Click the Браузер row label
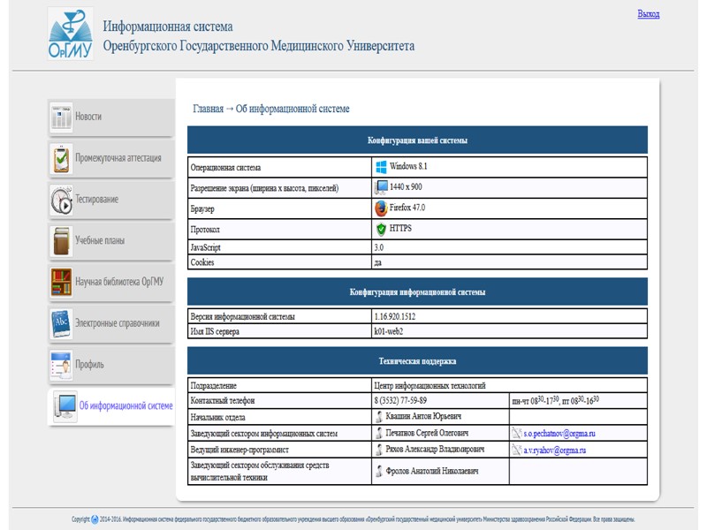The height and width of the screenshot is (530, 707). click(202, 208)
